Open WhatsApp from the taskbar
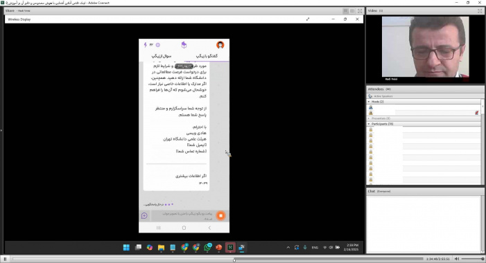486x263 pixels. point(207,247)
